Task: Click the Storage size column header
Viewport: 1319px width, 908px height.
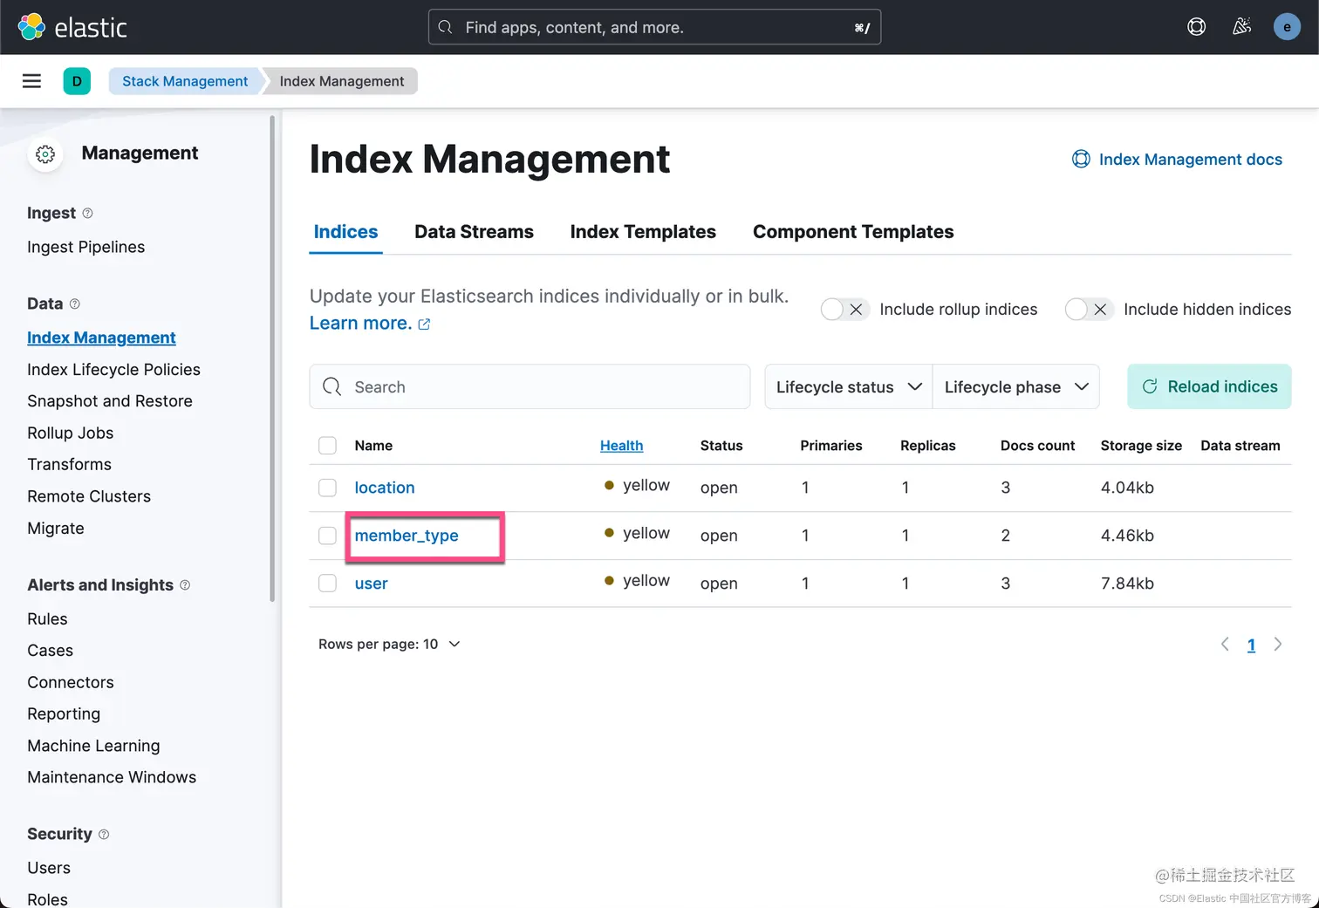Action: tap(1141, 446)
